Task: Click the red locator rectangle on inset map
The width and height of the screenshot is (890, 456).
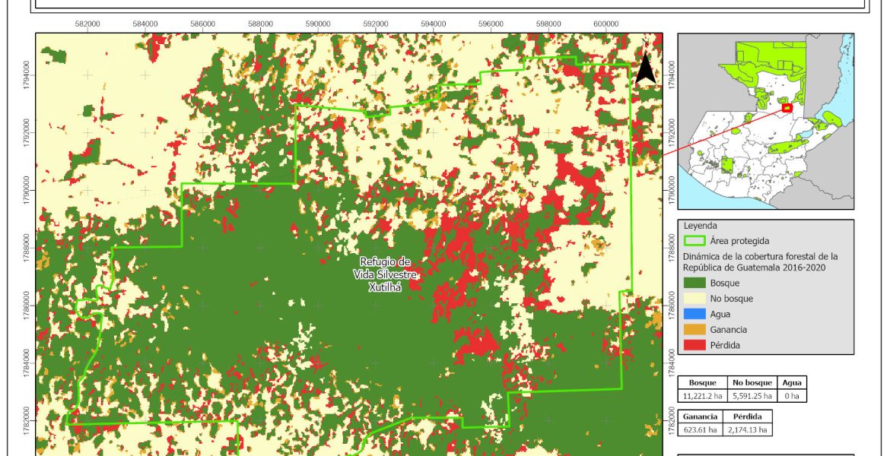Action: coord(787,109)
